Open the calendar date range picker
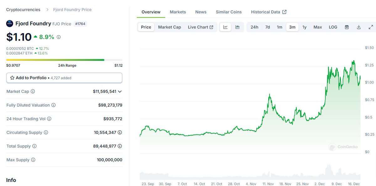This screenshot has width=376, height=186. pos(347,27)
